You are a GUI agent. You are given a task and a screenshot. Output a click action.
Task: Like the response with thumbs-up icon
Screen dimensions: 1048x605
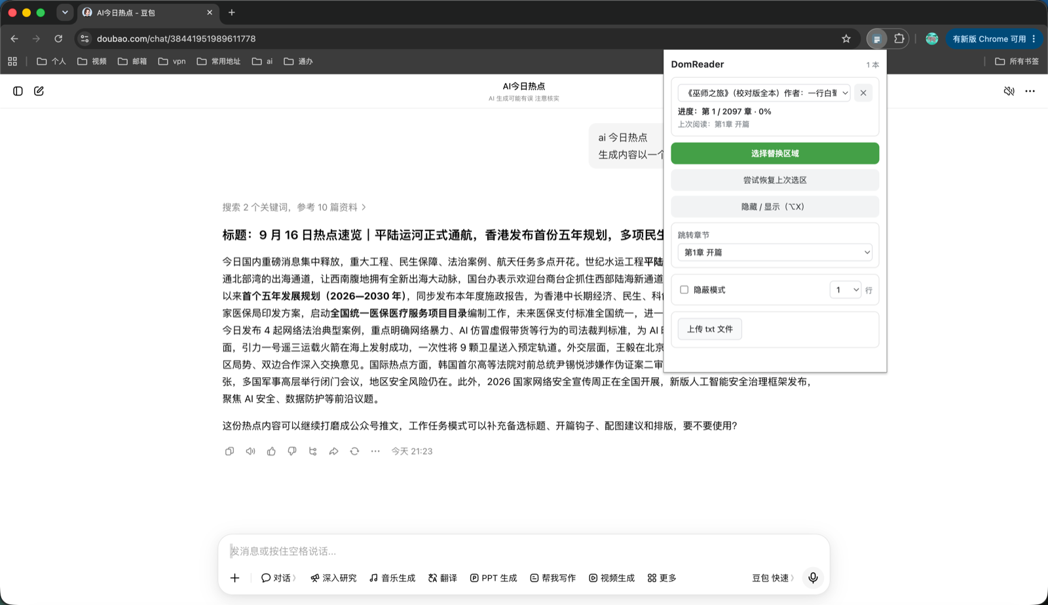pyautogui.click(x=271, y=451)
